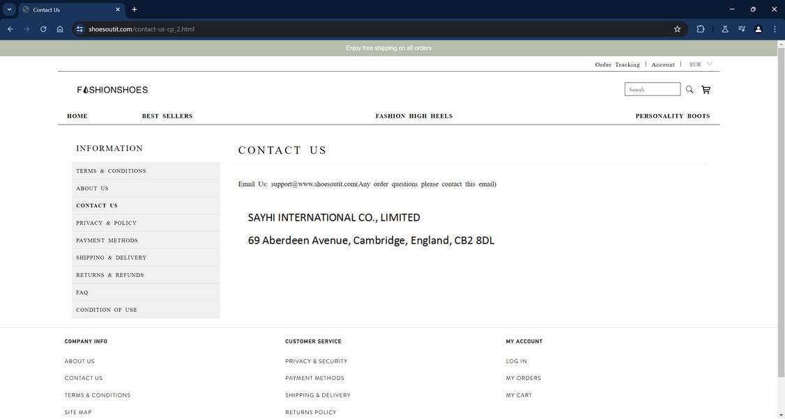Open Chrome Labs flask icon
This screenshot has width=785, height=419.
[x=724, y=29]
